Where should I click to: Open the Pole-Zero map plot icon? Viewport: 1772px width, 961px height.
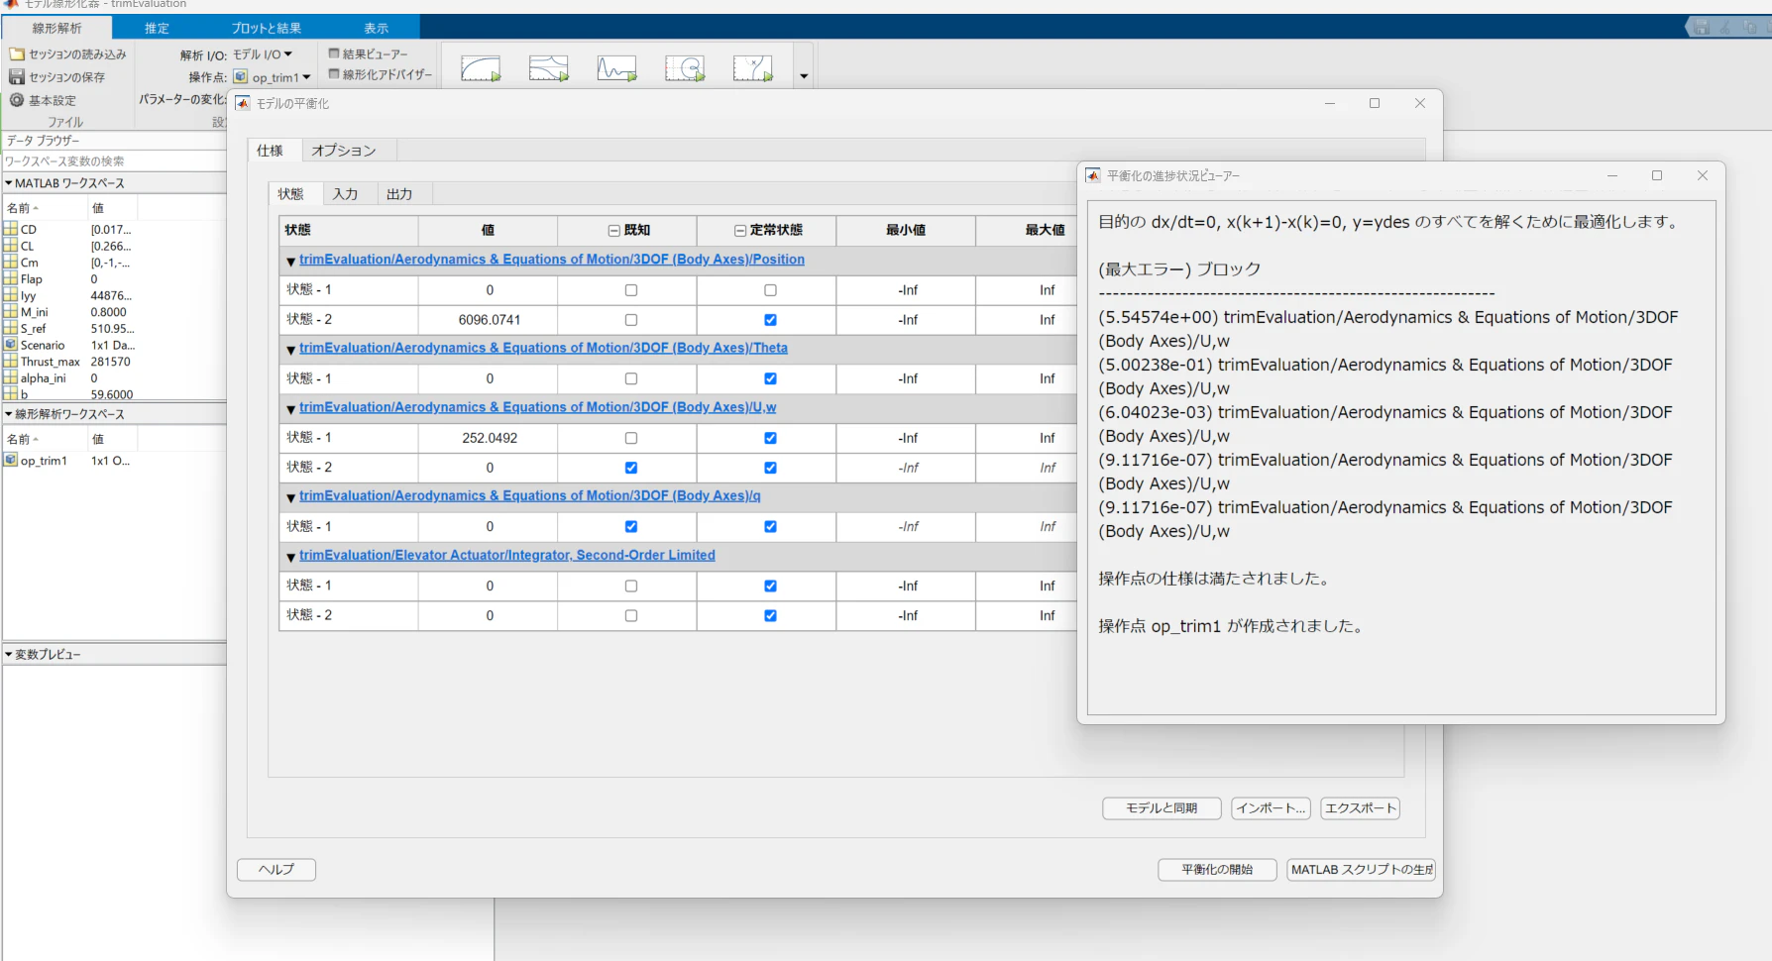[753, 67]
